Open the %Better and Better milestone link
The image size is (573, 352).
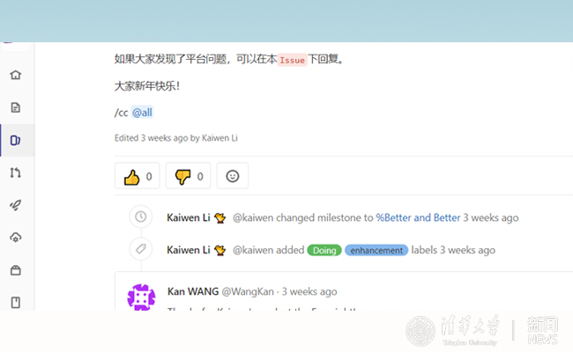click(418, 217)
